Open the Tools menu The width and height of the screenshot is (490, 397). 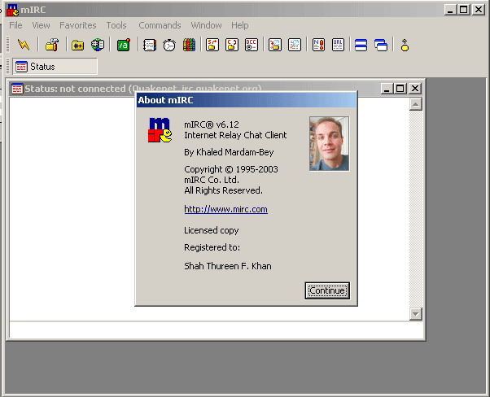click(116, 25)
